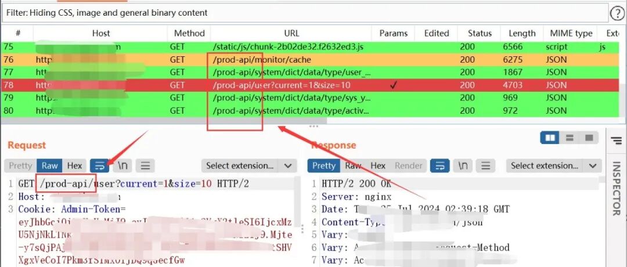Switch to side-by-side layout view
This screenshot has height=267, width=627.
(x=550, y=138)
